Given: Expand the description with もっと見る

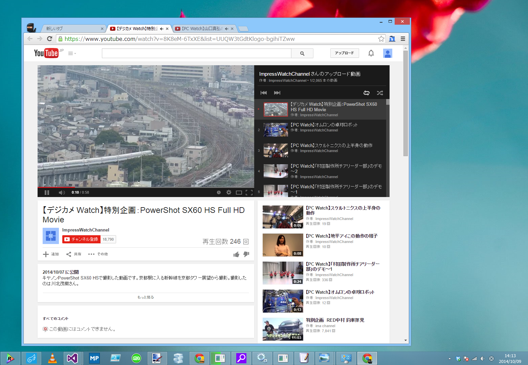Looking at the screenshot, I should (x=146, y=297).
